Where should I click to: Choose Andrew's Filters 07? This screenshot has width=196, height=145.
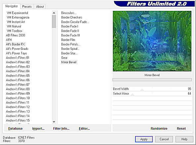click(x=18, y=84)
